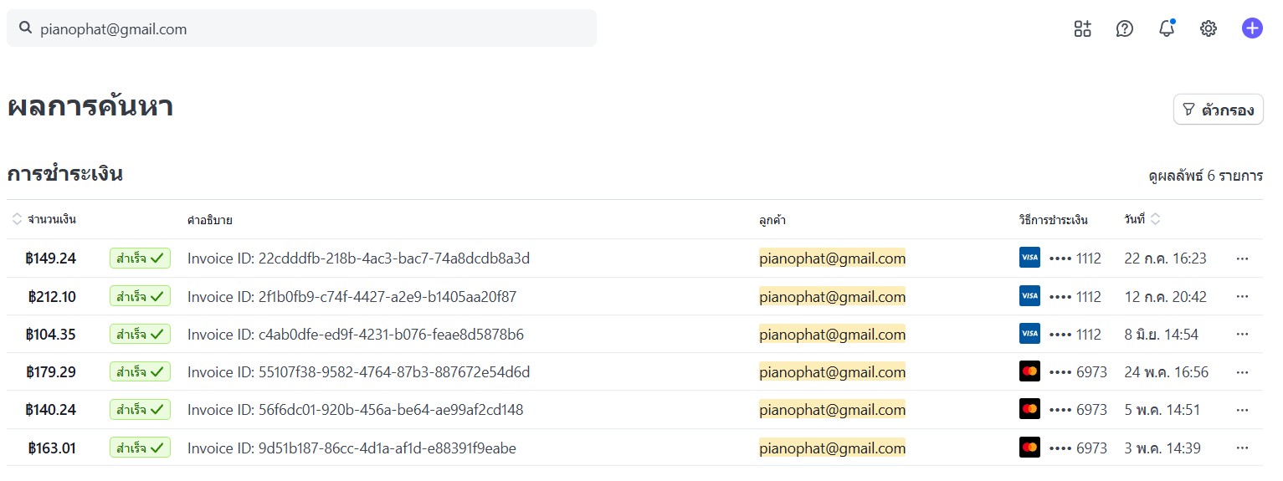
Task: Open the apps grid icon
Action: pos(1083,29)
